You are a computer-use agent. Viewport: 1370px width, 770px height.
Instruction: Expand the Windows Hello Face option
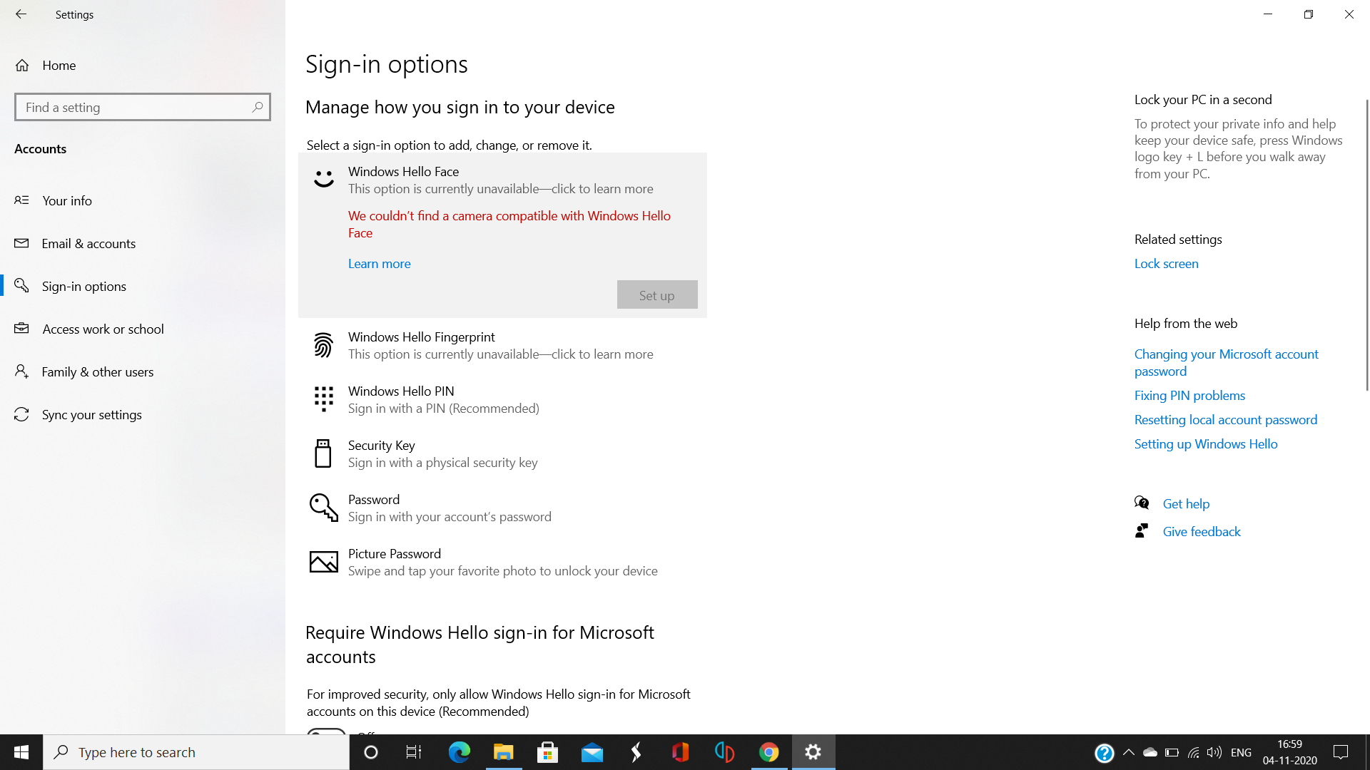pos(502,180)
